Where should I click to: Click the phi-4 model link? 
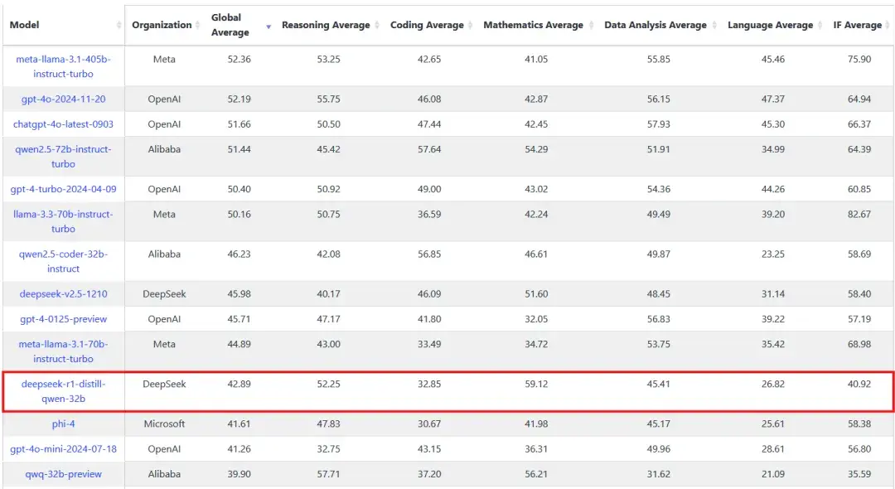click(x=63, y=424)
